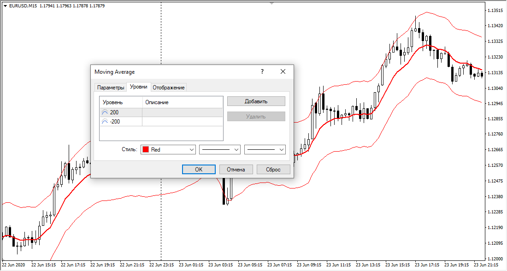The image size is (507, 271).
Task: Open the line width dropdown
Action: pos(281,150)
